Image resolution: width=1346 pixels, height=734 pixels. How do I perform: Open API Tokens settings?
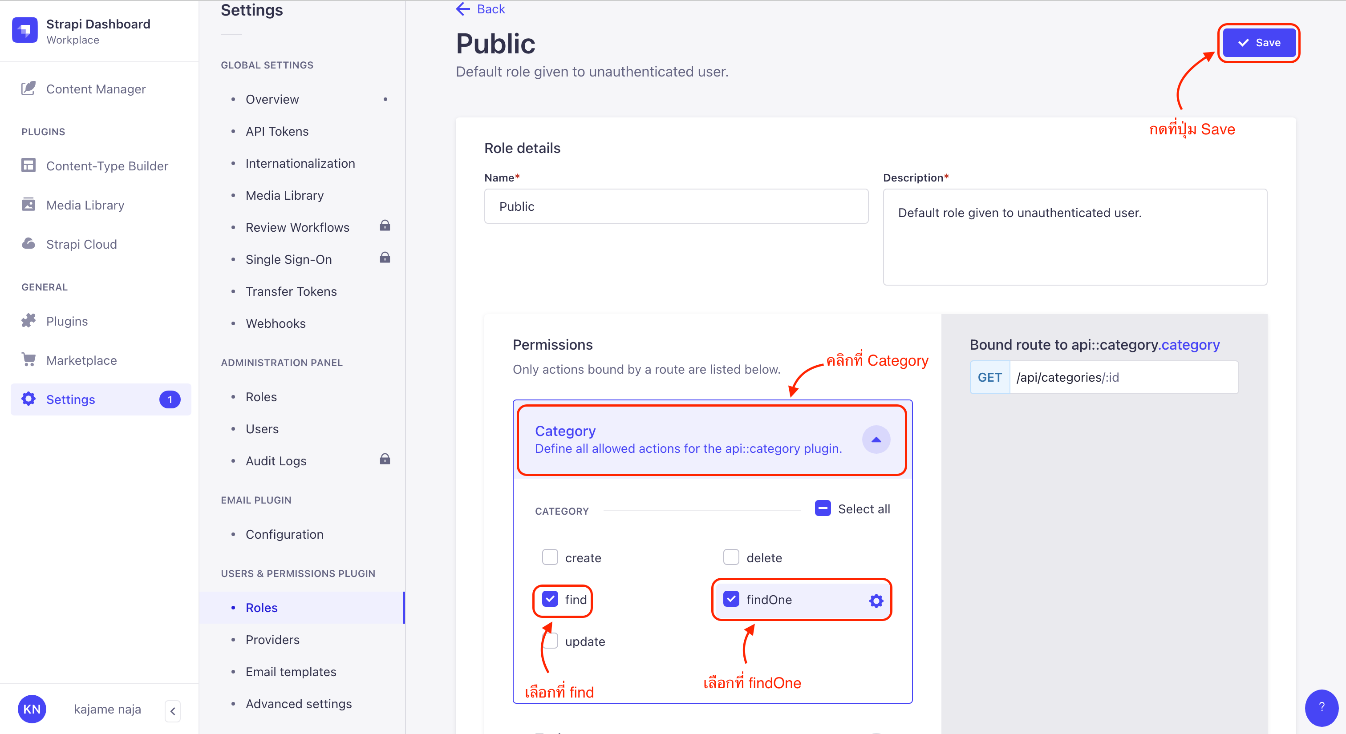277,131
